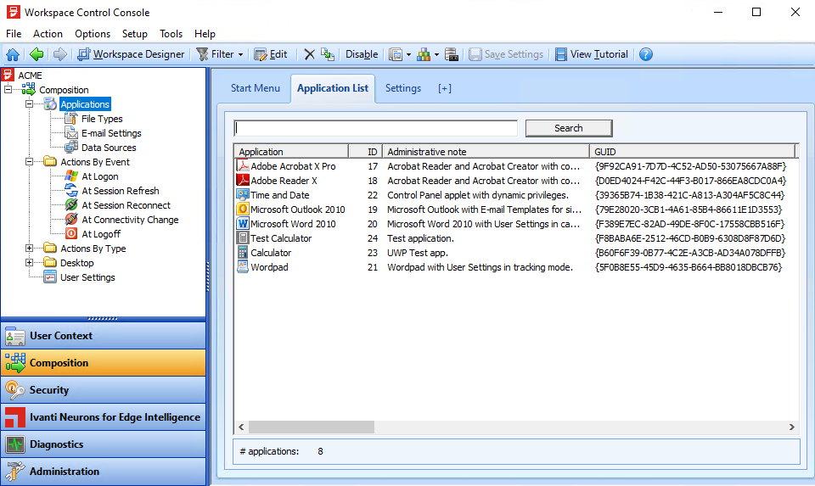Open the File menu
The height and width of the screenshot is (486, 815).
click(14, 34)
